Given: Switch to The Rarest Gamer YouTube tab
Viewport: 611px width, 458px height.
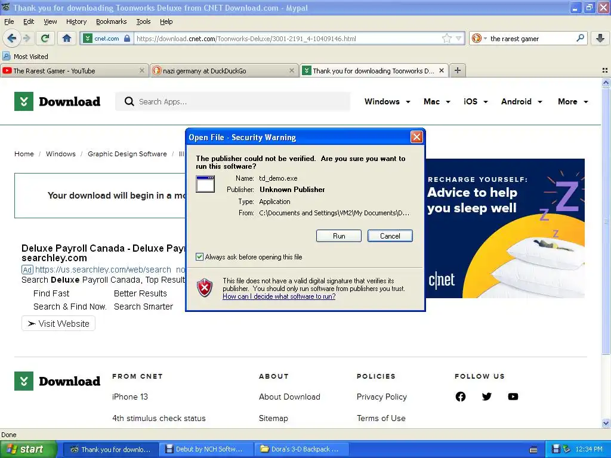Looking at the screenshot, I should tap(74, 70).
